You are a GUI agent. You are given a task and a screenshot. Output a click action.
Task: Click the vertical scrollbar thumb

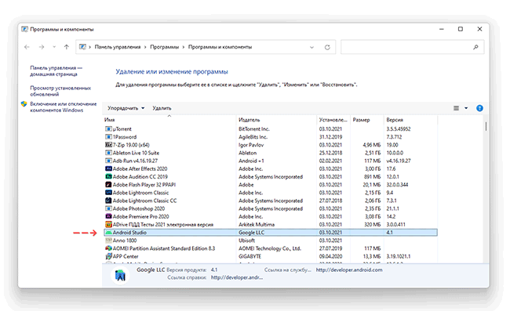coord(486,126)
